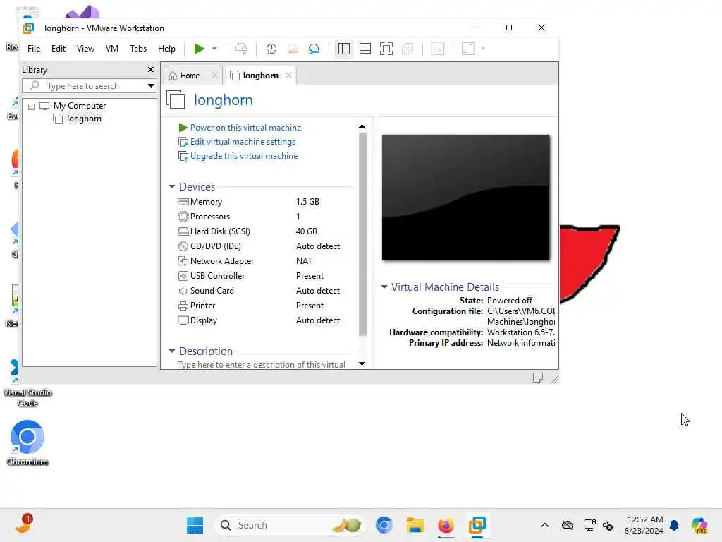Toggle the thumbnail bar view icon
The width and height of the screenshot is (722, 542).
pyautogui.click(x=365, y=49)
